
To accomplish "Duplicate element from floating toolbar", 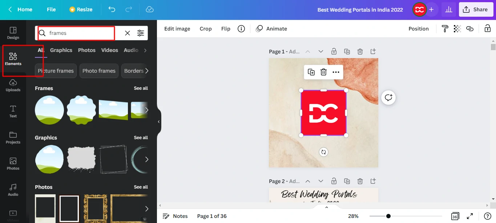I will [x=311, y=72].
